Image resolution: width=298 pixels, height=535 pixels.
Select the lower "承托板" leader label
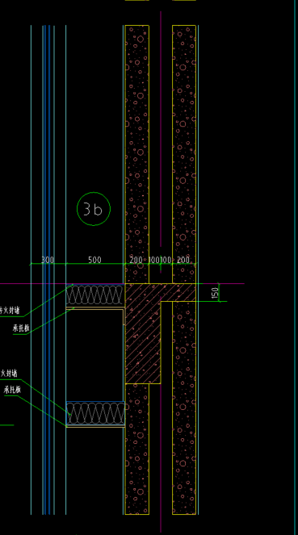[12, 390]
